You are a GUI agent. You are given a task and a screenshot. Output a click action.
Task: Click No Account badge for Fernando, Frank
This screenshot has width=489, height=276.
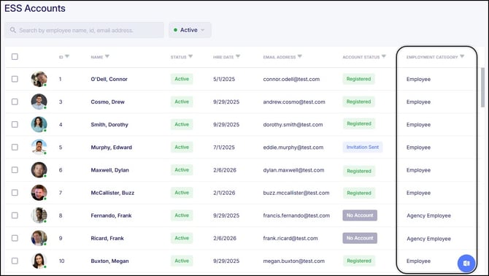click(x=360, y=215)
